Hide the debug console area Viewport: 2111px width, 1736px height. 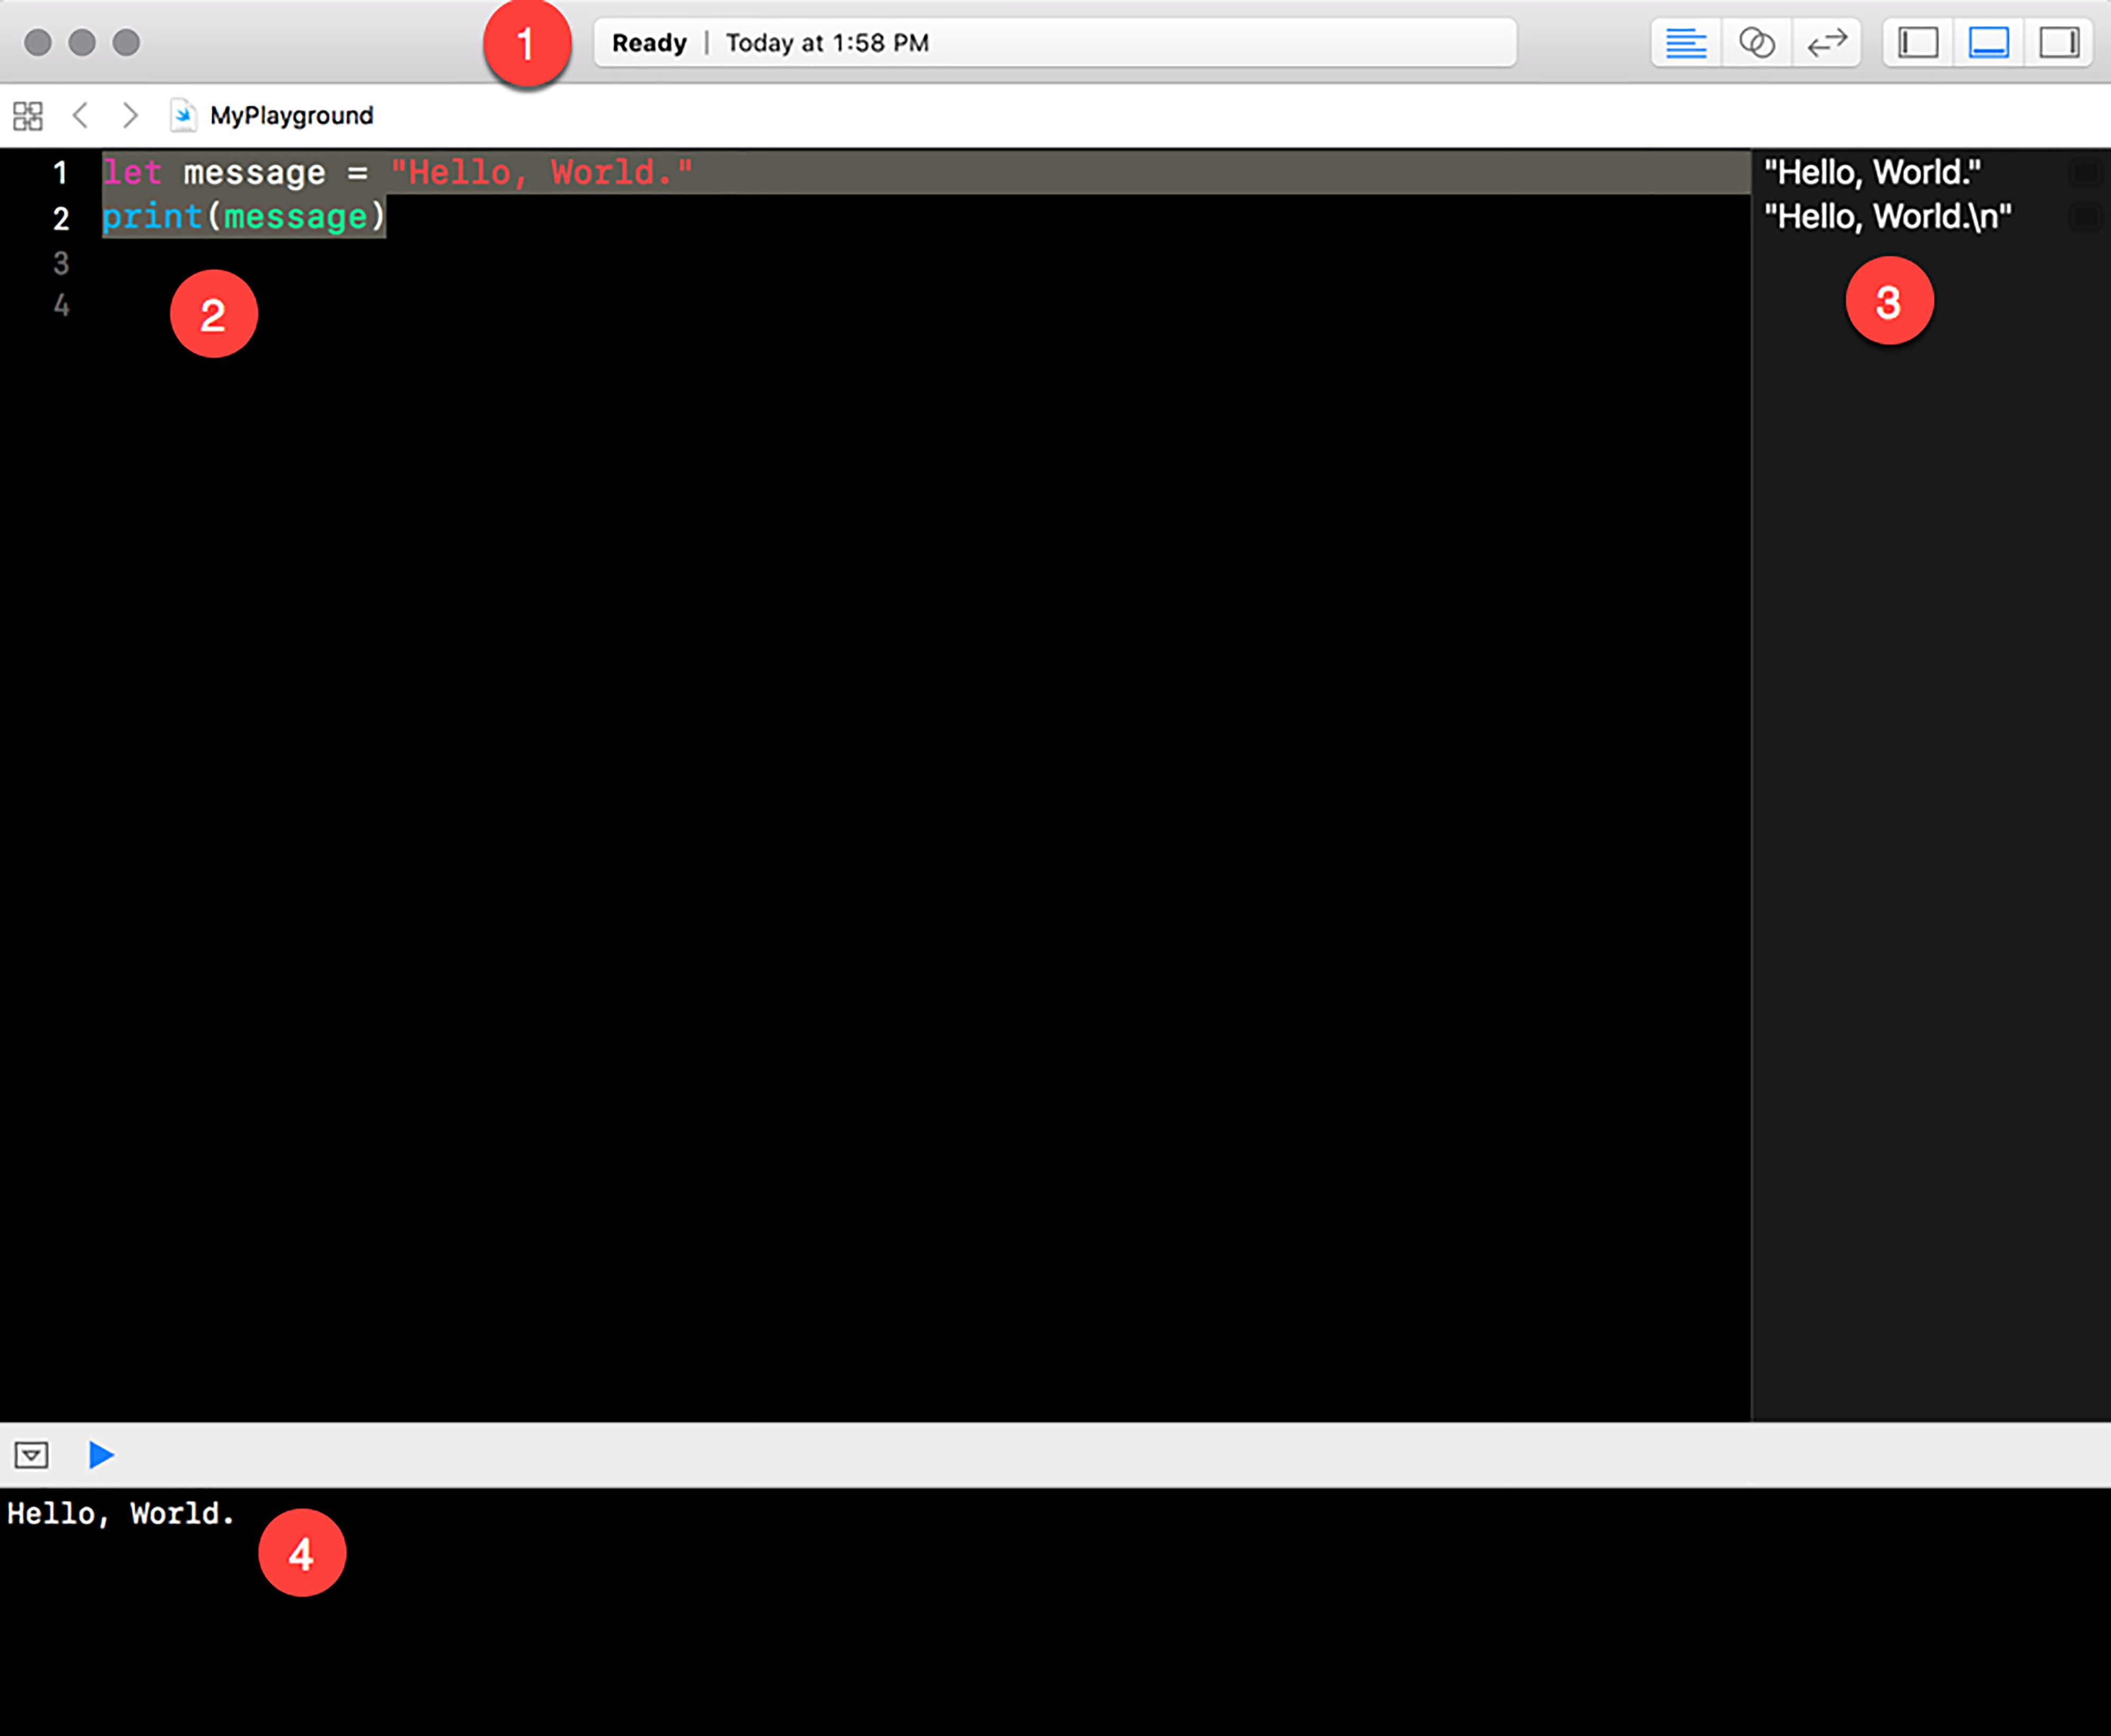pos(32,1455)
